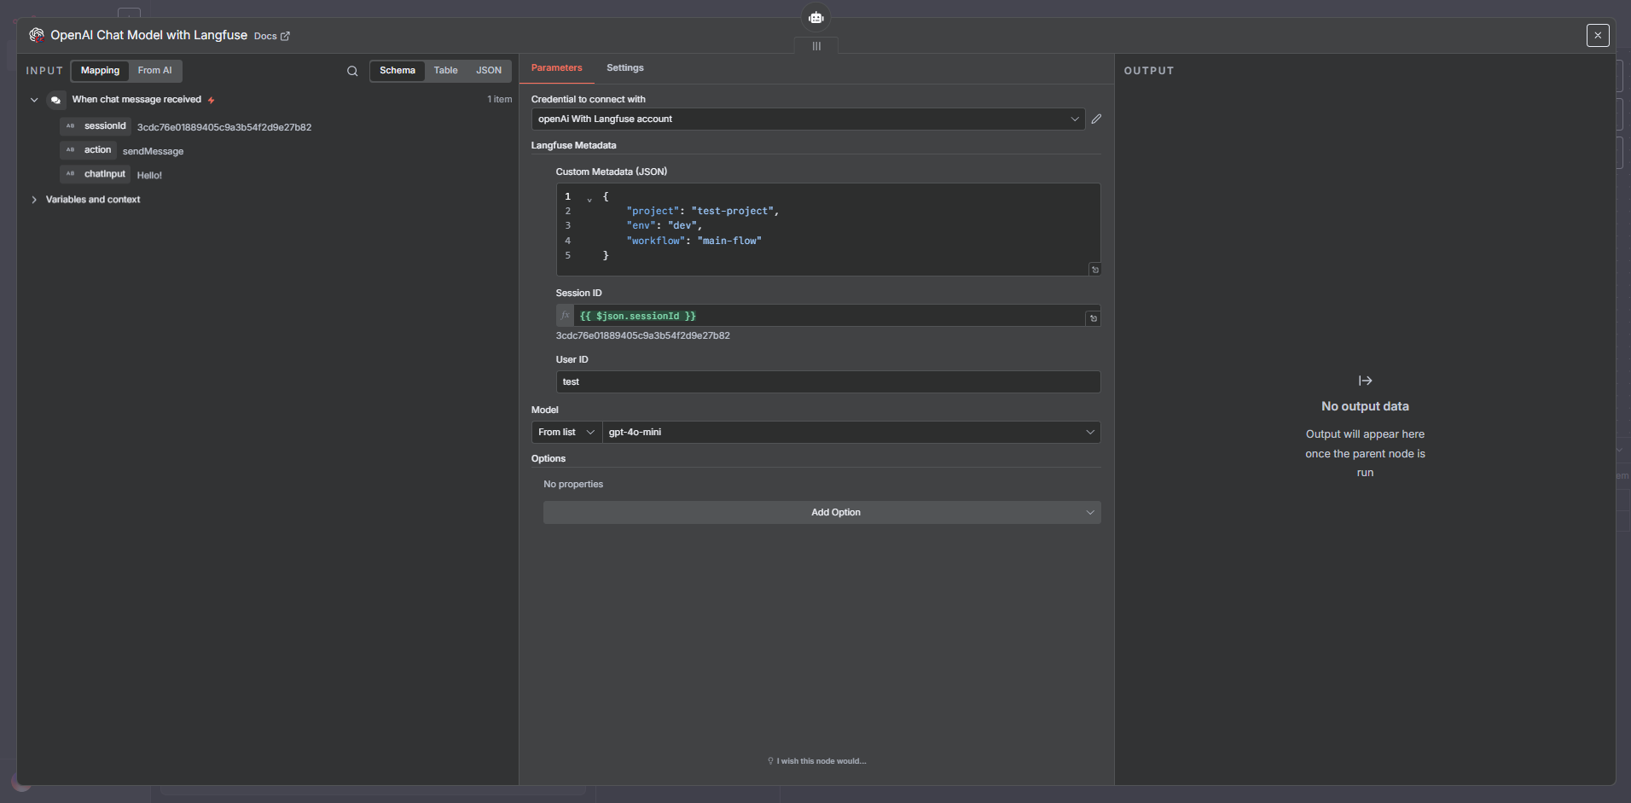Open the Docs link in the header
1631x803 pixels.
click(271, 36)
